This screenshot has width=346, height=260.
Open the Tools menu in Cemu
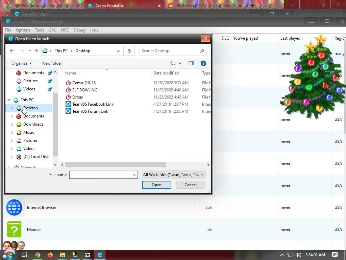tap(39, 30)
